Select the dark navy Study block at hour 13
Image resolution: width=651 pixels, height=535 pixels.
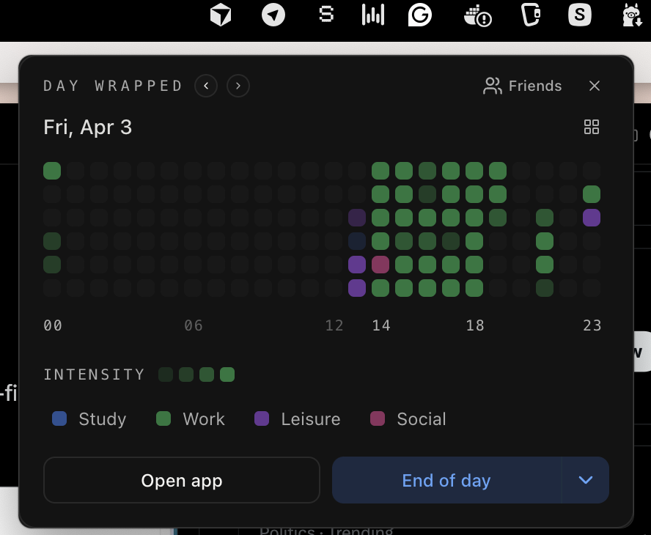click(x=357, y=241)
